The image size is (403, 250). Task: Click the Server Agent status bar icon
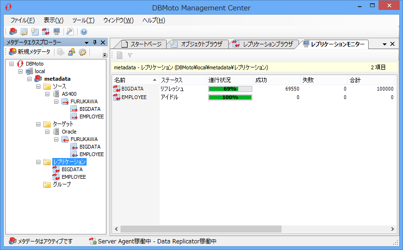point(92,241)
